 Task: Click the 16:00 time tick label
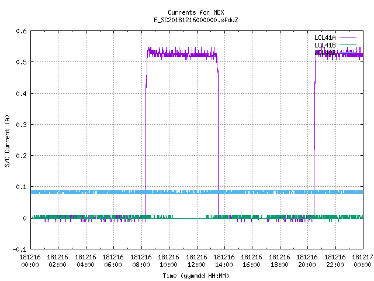tap(252, 265)
